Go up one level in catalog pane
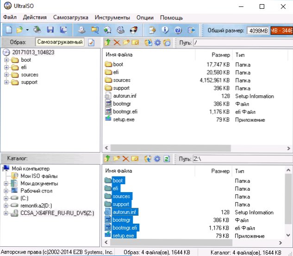 107,159
